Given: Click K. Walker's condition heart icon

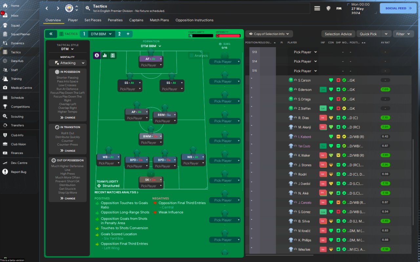Looking at the screenshot, I should point(331,156).
